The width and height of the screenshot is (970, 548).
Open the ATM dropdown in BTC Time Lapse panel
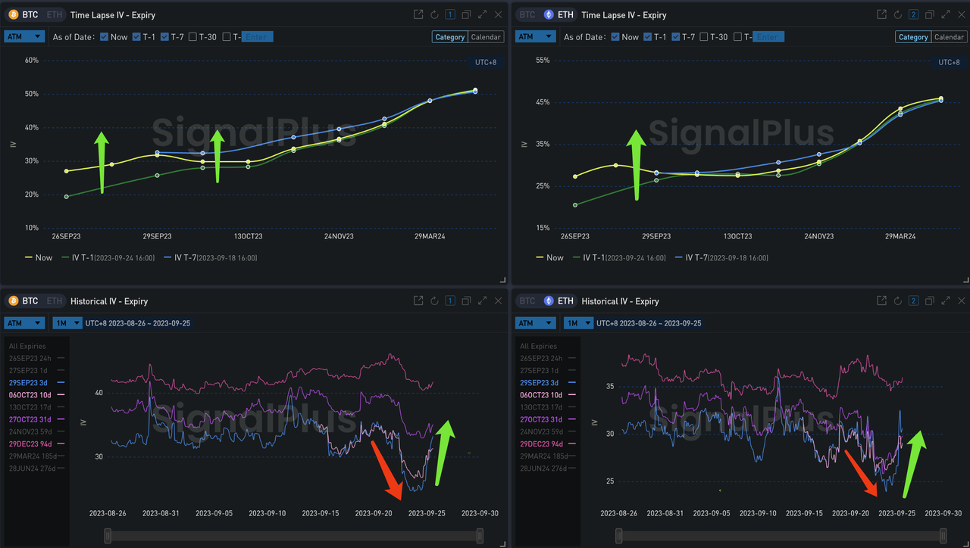[24, 36]
